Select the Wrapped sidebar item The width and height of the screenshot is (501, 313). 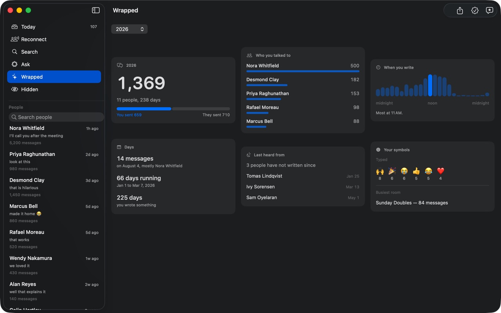(x=54, y=77)
